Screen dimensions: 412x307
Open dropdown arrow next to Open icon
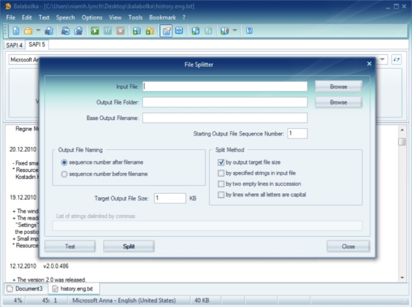(38, 31)
